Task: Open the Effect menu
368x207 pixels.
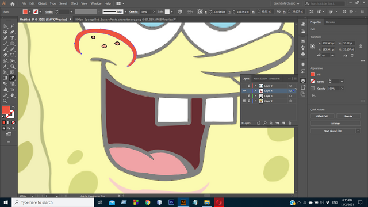Action: tap(74, 3)
